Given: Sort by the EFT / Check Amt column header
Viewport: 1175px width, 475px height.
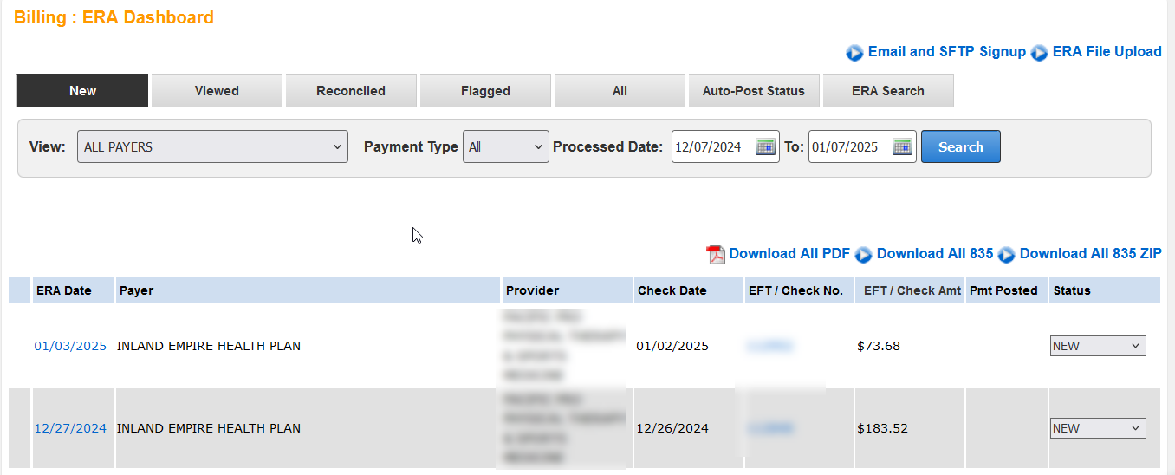Looking at the screenshot, I should (x=912, y=290).
